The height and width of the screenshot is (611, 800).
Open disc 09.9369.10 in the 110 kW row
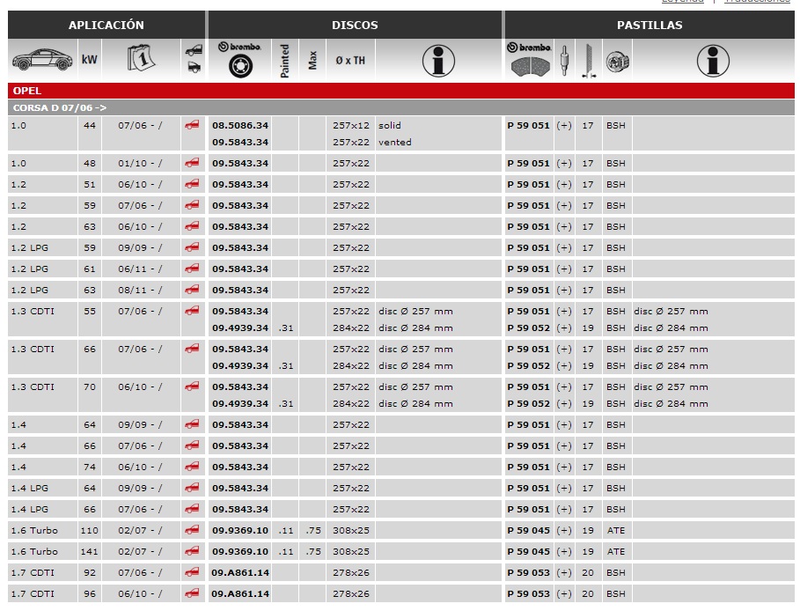click(239, 531)
